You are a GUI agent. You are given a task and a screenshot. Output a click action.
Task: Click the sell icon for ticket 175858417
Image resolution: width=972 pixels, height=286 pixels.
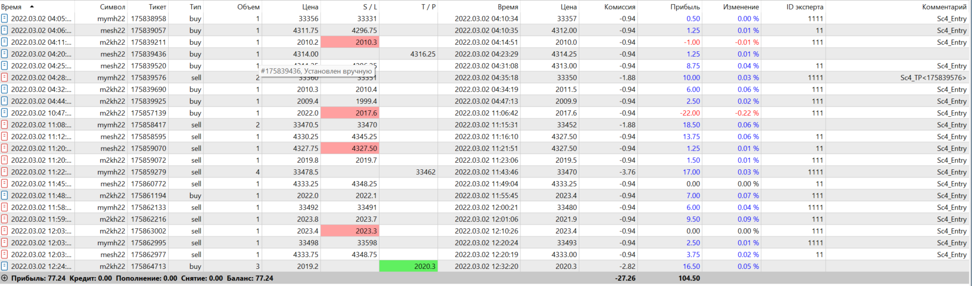[5, 124]
